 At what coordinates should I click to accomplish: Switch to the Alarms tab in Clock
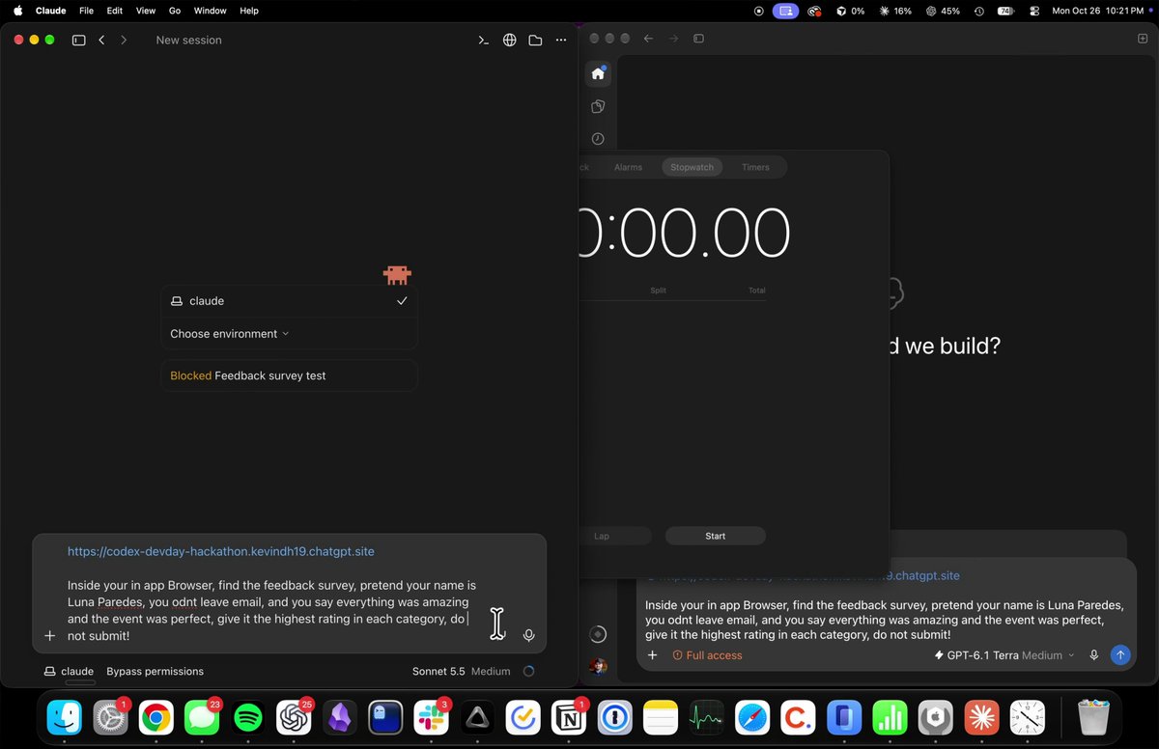coord(628,167)
